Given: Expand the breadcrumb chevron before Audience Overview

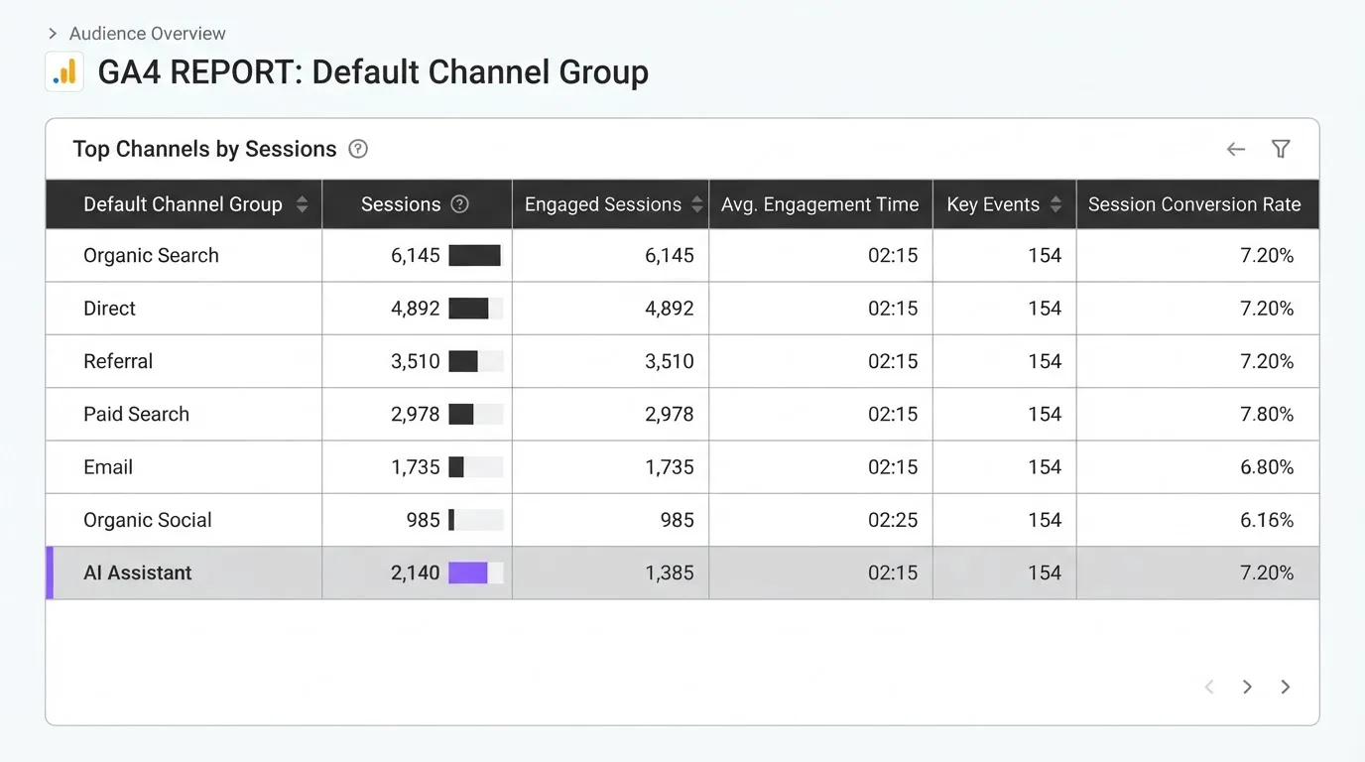Looking at the screenshot, I should tap(53, 34).
